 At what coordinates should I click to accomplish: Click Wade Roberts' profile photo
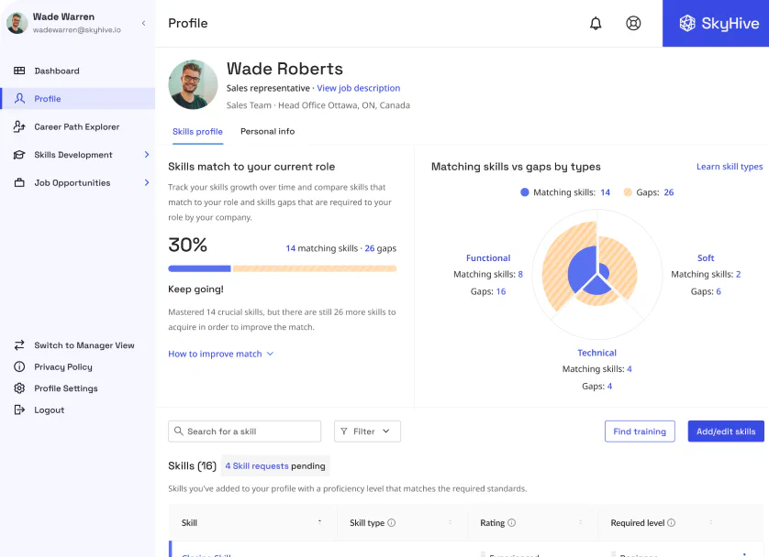(193, 84)
